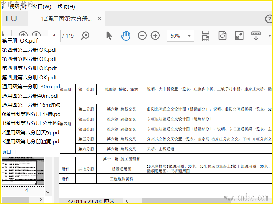Click table cell 工程地质资料

tap(121, 179)
